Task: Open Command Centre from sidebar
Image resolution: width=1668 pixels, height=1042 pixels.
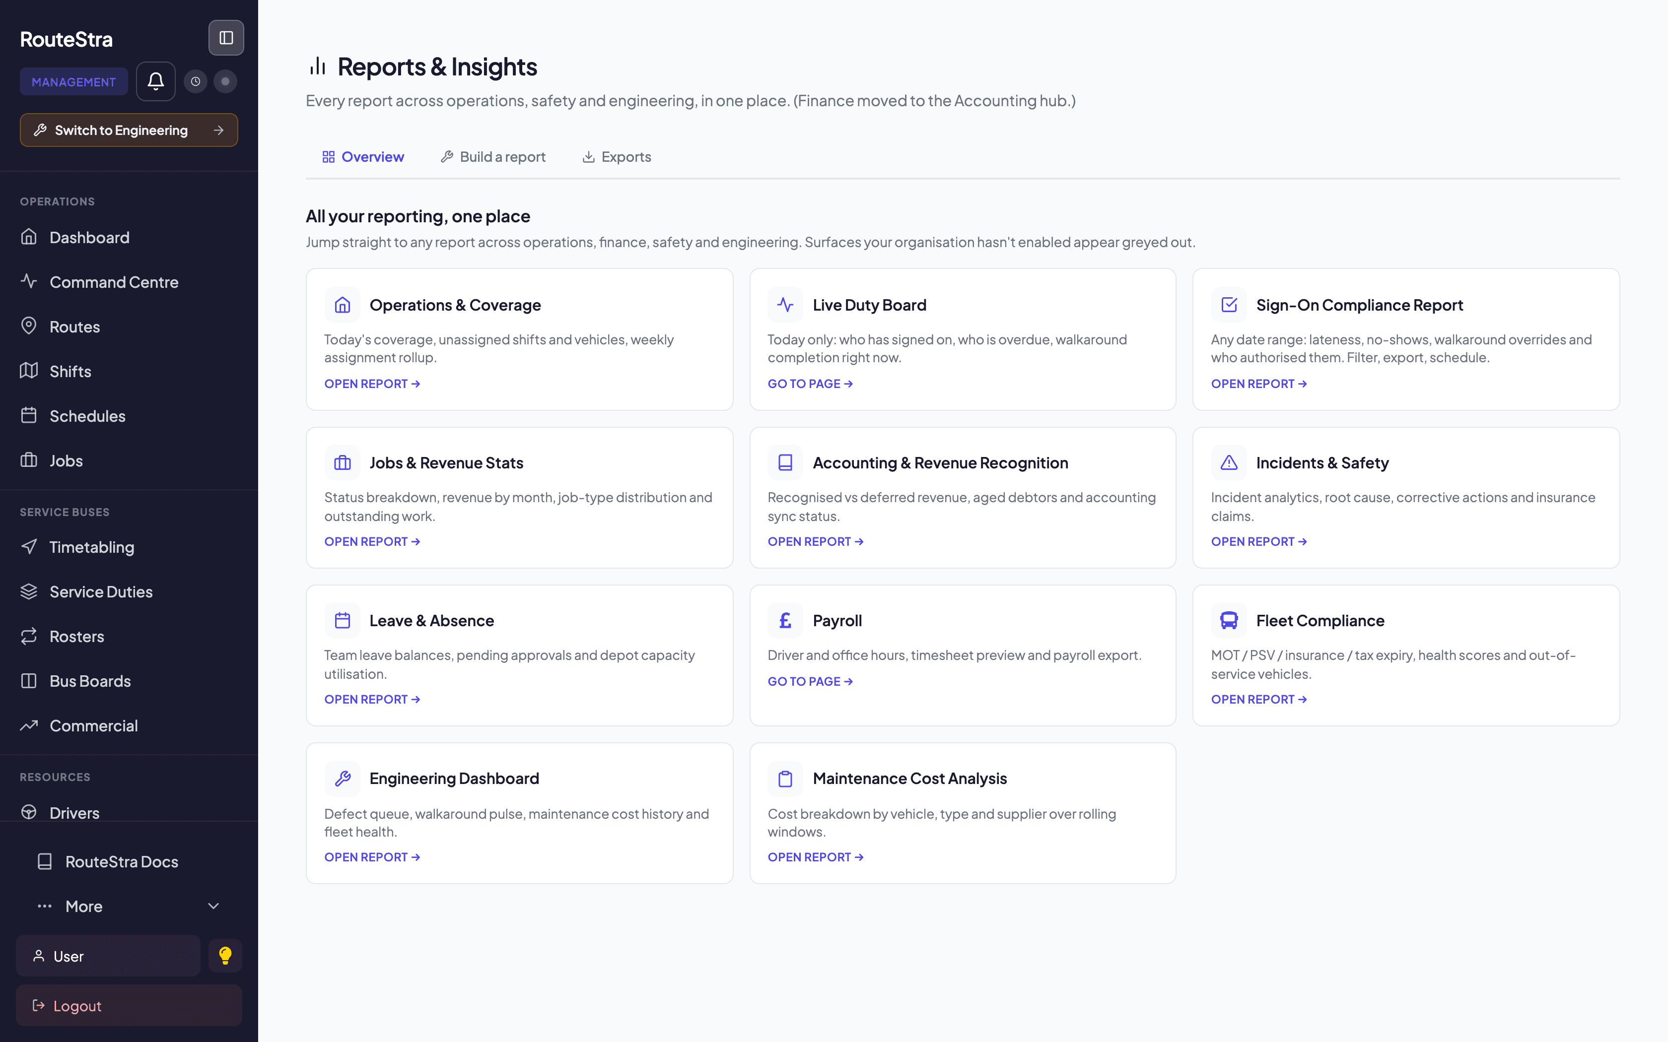Action: click(x=129, y=282)
